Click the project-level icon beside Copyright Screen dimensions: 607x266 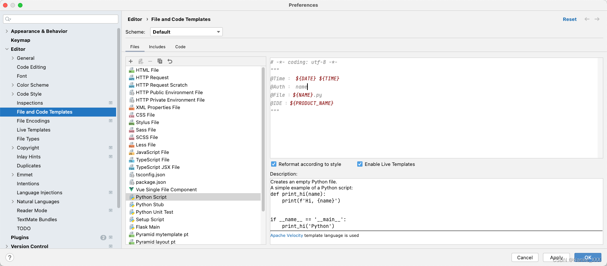110,148
